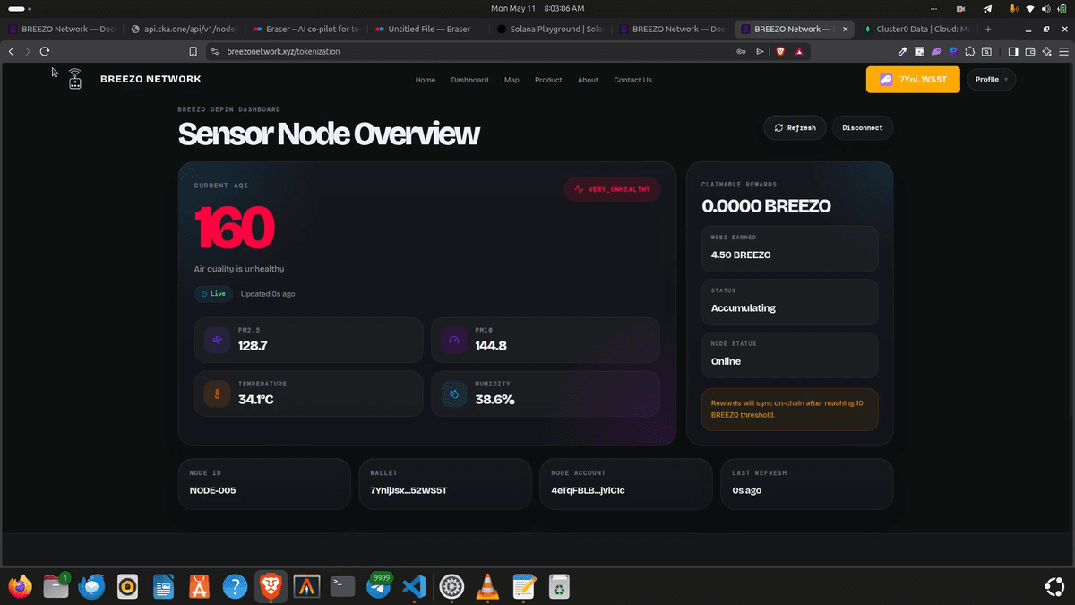Open the Contact Us navigation link

pyautogui.click(x=632, y=80)
